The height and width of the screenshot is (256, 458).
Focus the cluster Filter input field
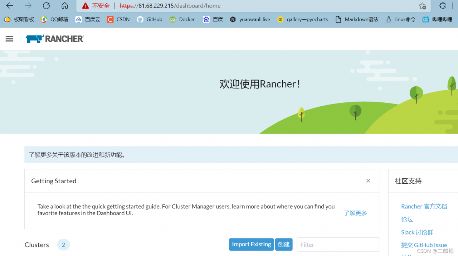tap(338, 245)
